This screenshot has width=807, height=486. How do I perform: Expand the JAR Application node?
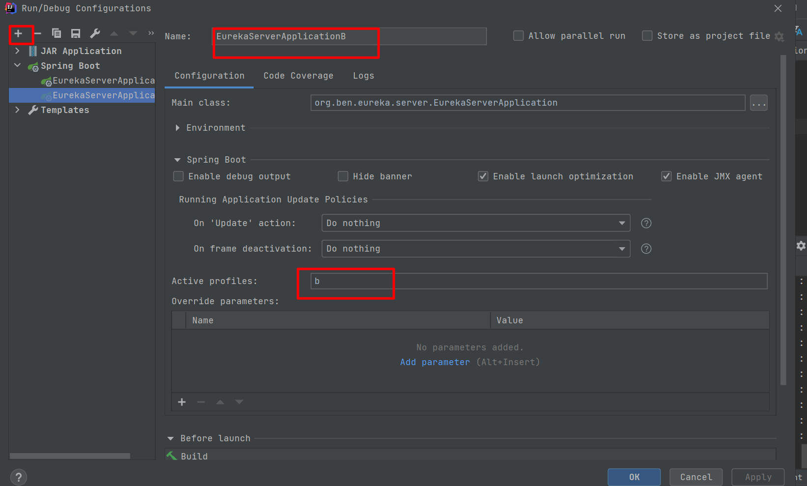click(x=17, y=51)
